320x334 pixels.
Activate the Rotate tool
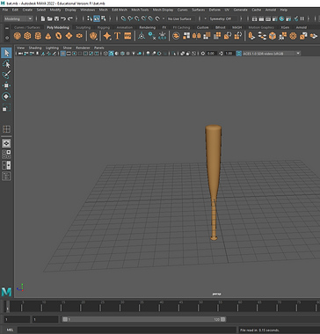6,96
